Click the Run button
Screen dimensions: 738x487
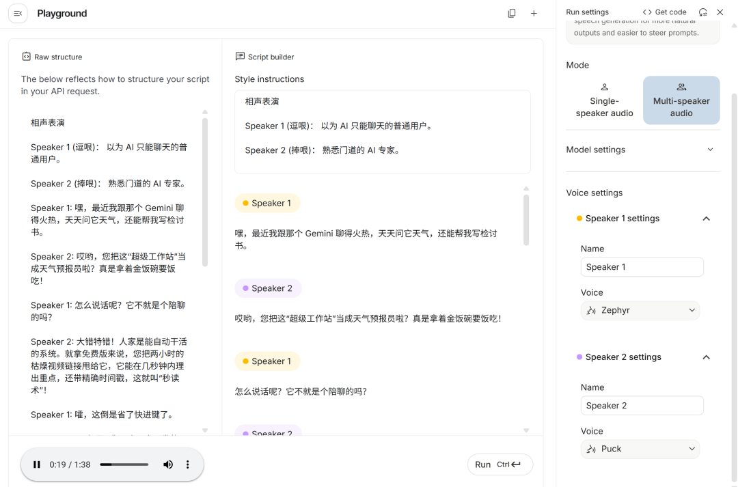pyautogui.click(x=500, y=464)
